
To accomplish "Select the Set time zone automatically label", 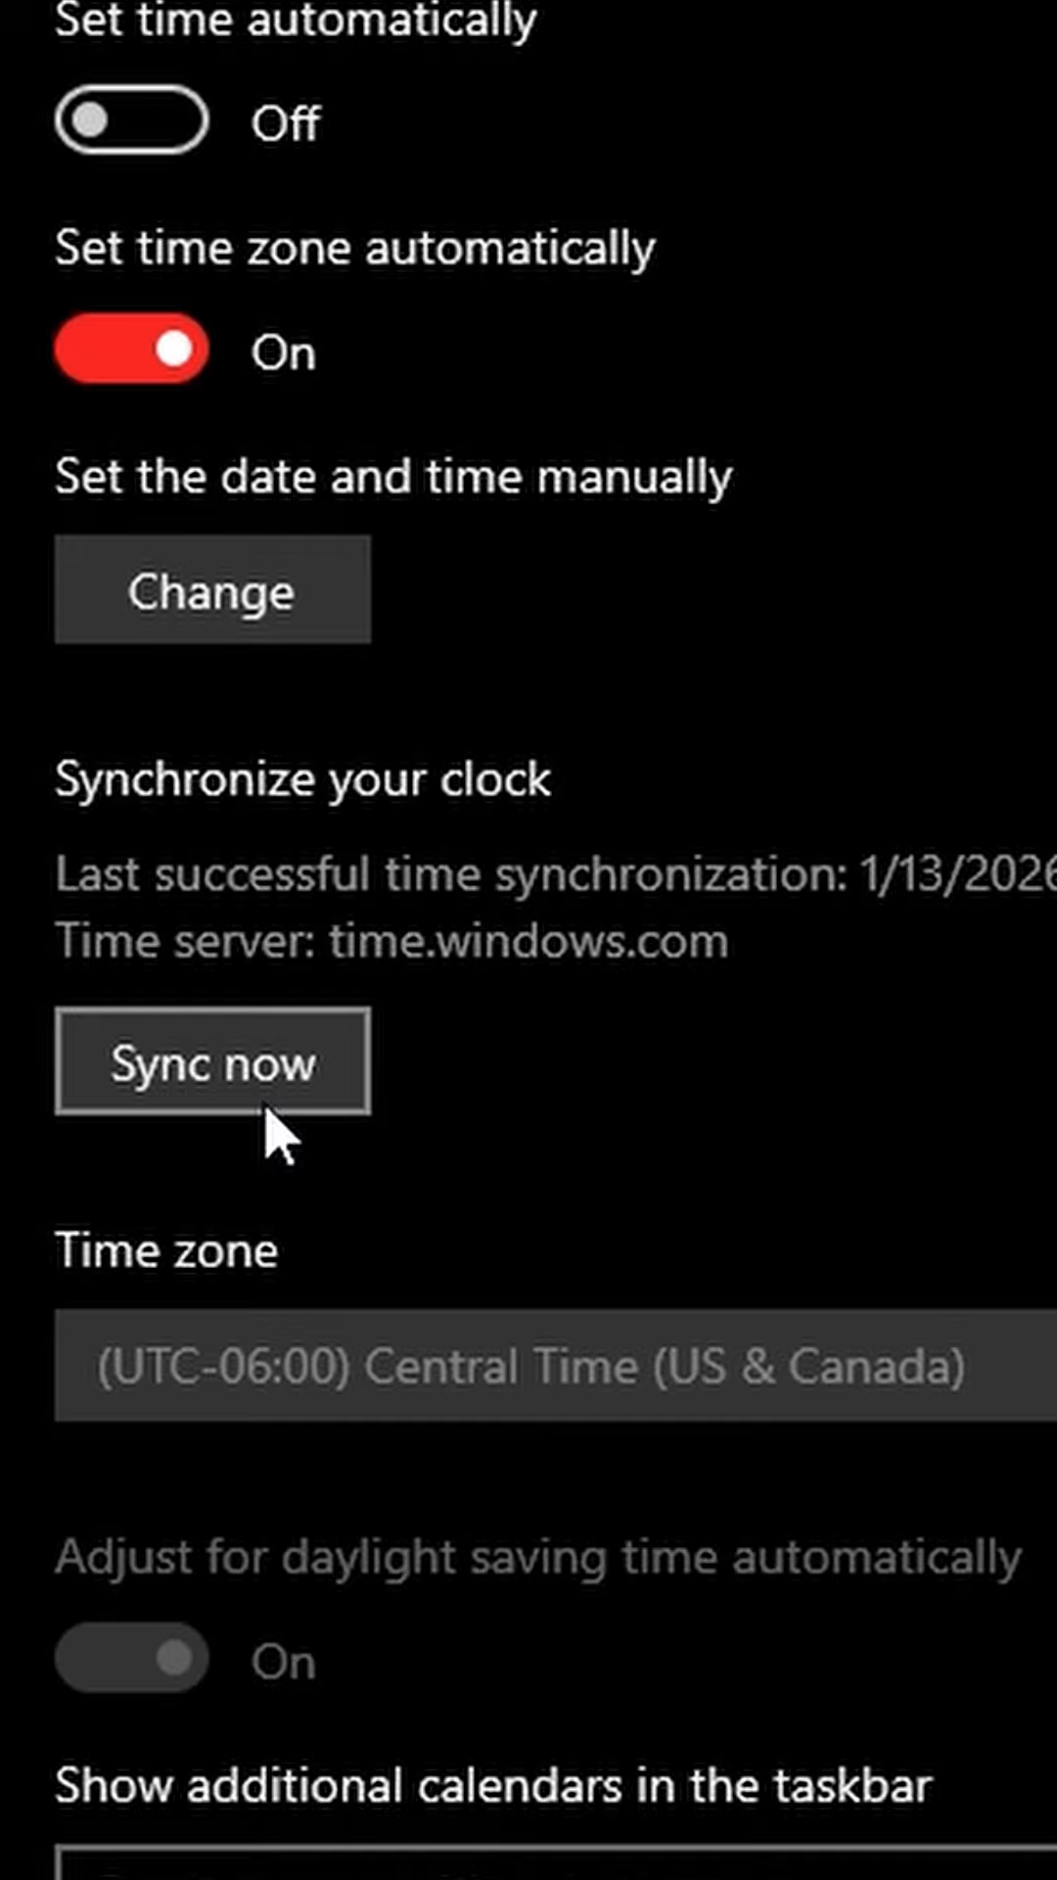I will pyautogui.click(x=354, y=248).
